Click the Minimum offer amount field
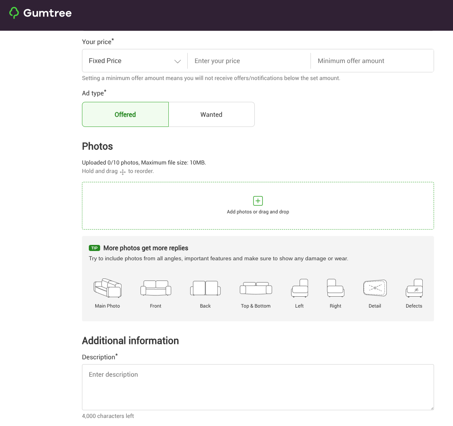 372,61
